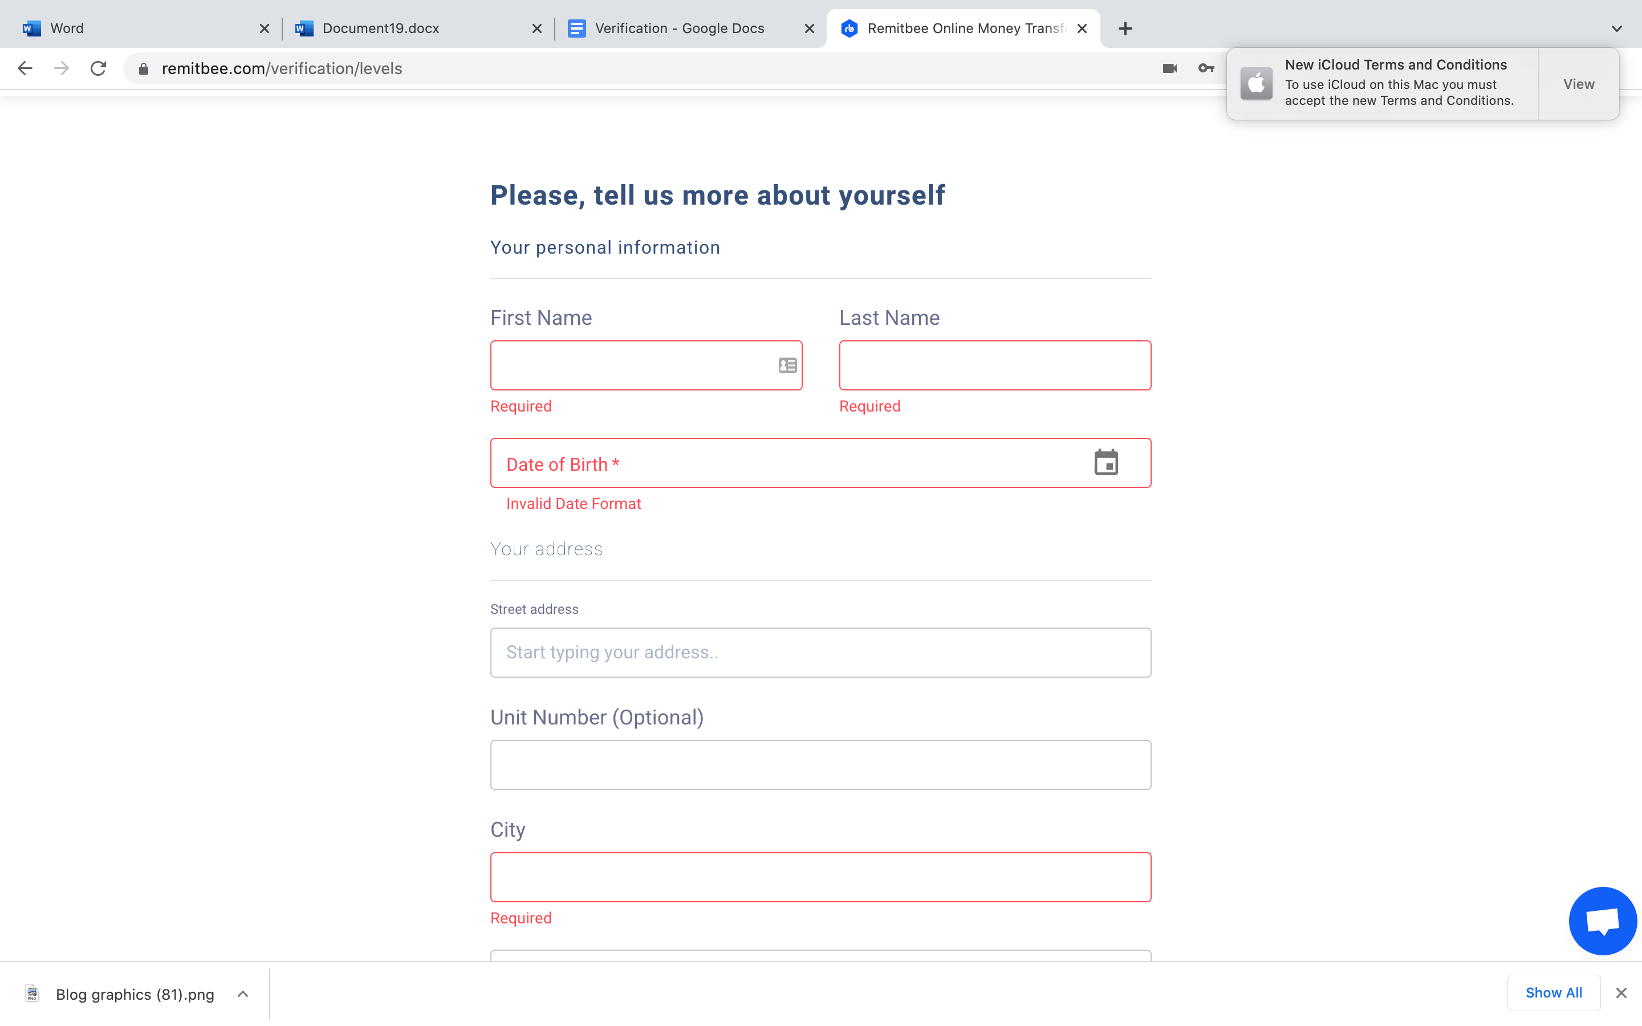Click View on the iCloud notification
This screenshot has width=1642, height=1026.
[x=1578, y=84]
